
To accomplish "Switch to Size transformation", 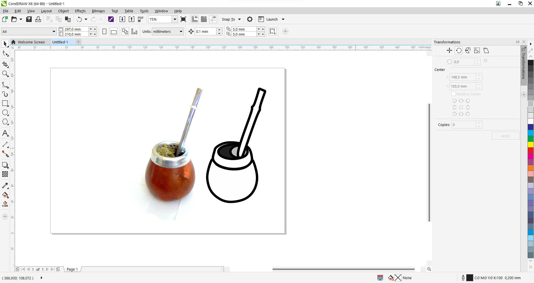I will pos(477,50).
